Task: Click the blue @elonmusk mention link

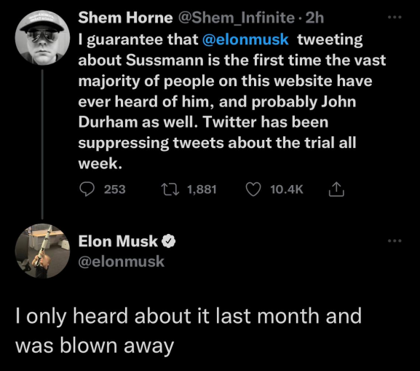Action: pyautogui.click(x=245, y=39)
